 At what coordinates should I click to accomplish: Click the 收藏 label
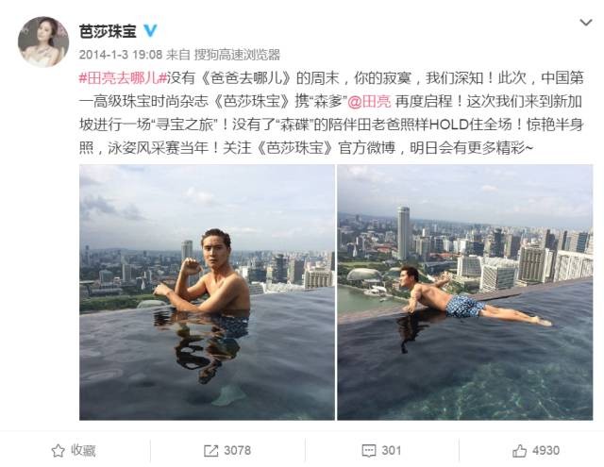click(x=83, y=450)
